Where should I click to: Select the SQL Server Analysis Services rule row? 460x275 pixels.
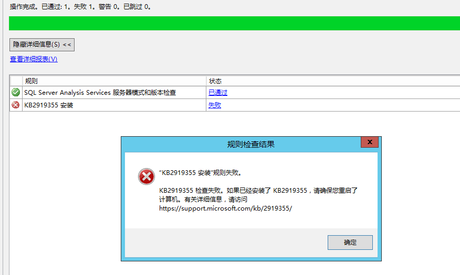235,92
